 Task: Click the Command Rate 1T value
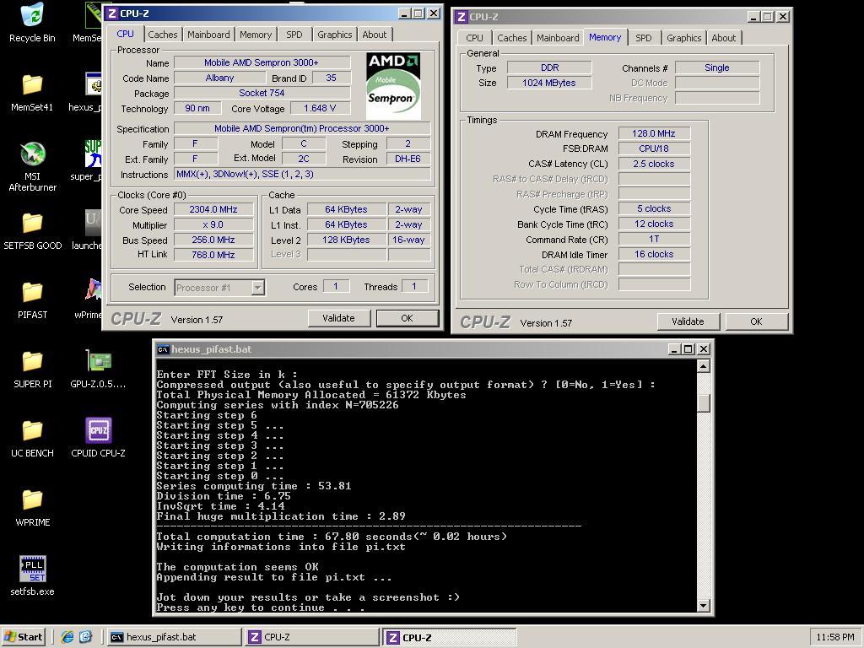654,239
